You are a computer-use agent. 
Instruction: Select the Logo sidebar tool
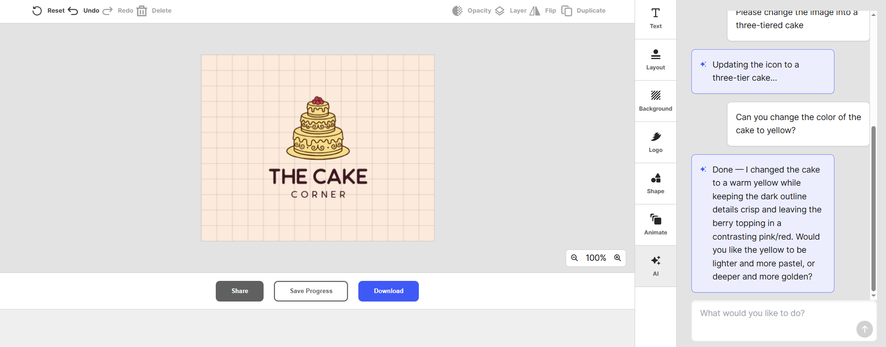pos(655,142)
